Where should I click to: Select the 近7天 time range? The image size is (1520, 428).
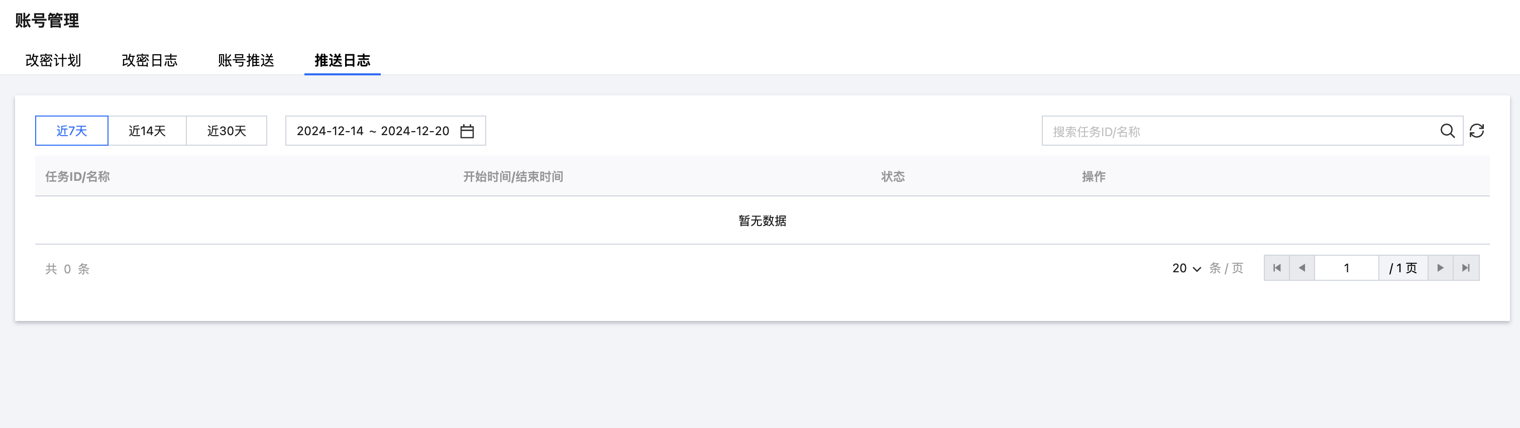tap(72, 131)
